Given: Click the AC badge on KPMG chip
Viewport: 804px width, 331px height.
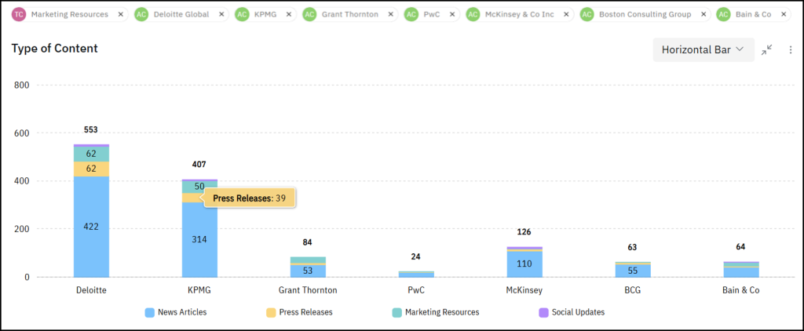Looking at the screenshot, I should 242,14.
